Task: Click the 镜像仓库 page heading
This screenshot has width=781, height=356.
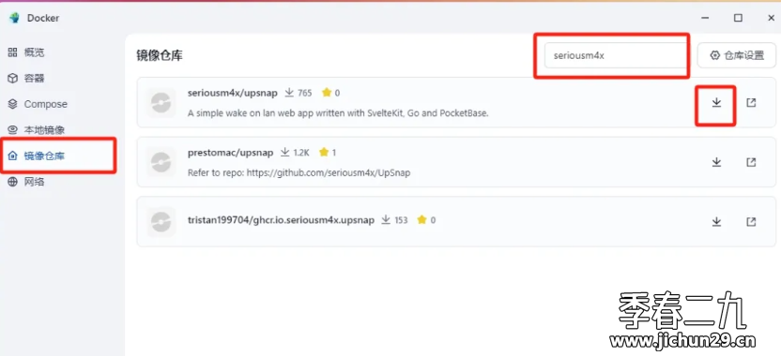Action: (x=160, y=55)
